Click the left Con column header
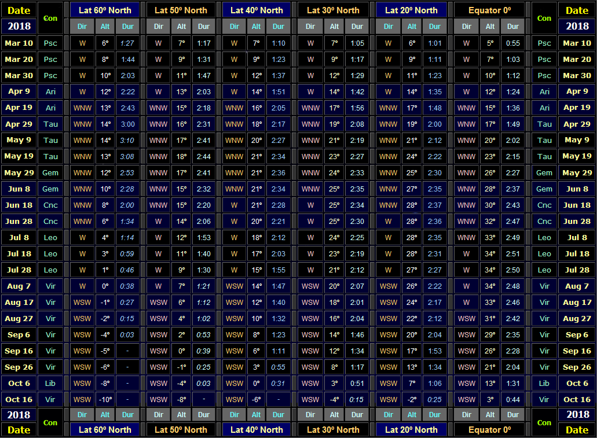The height and width of the screenshot is (438, 597). coord(50,18)
